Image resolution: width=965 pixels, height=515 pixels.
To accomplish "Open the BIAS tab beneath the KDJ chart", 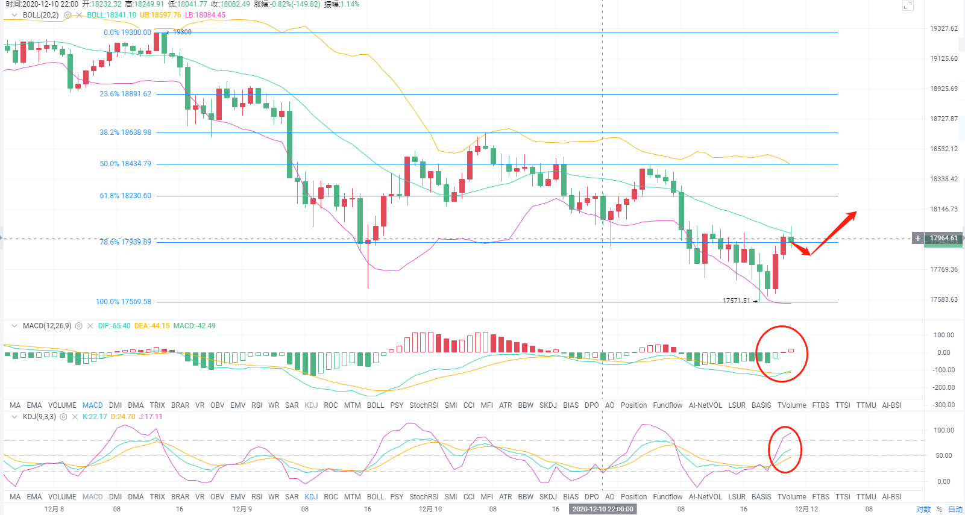I will 571,497.
